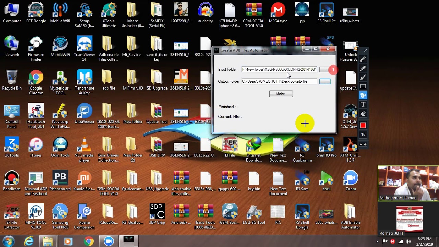Minimize the Create ADB Files Automator window
439x247 pixels.
(307, 49)
